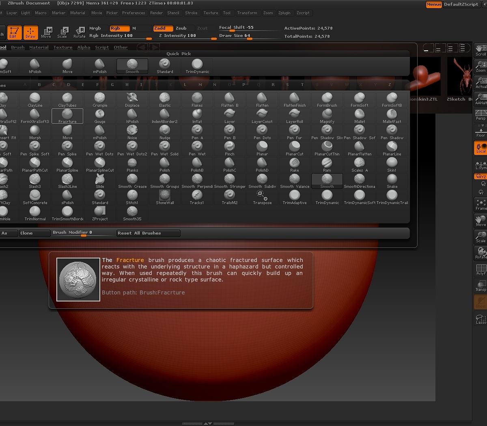Adjust the Brush Modifier slider
This screenshot has height=426, width=487.
point(83,233)
